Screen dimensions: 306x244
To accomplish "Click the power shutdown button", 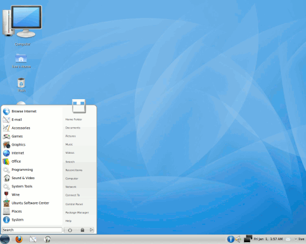I will click(70, 230).
